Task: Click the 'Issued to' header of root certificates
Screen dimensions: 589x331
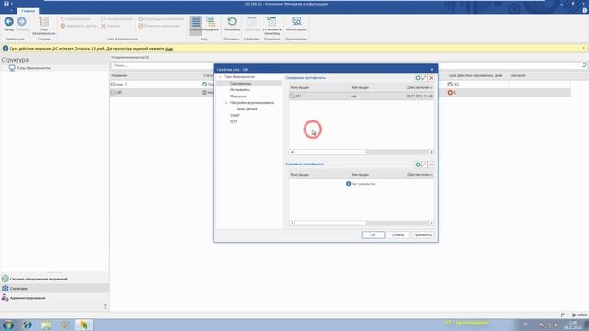Action: pyautogui.click(x=299, y=175)
